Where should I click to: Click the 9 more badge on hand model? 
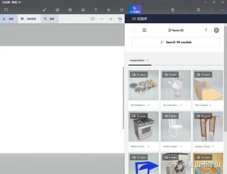tap(170, 75)
